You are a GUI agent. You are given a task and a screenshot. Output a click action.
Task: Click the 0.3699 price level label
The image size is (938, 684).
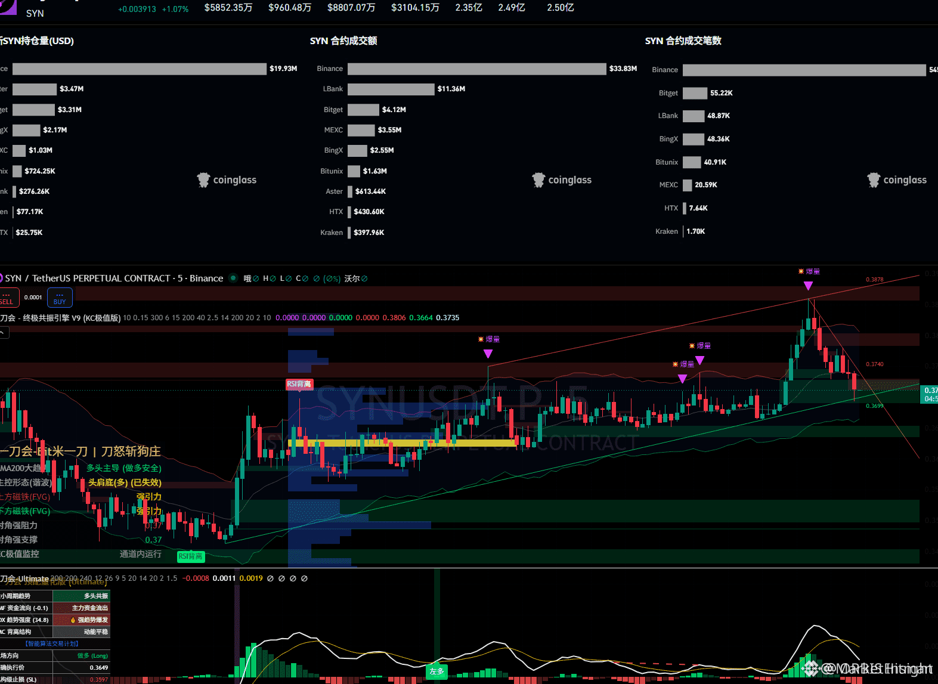(x=875, y=406)
